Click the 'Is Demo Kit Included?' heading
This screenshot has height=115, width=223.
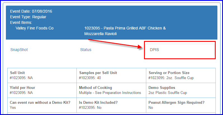click(98, 103)
